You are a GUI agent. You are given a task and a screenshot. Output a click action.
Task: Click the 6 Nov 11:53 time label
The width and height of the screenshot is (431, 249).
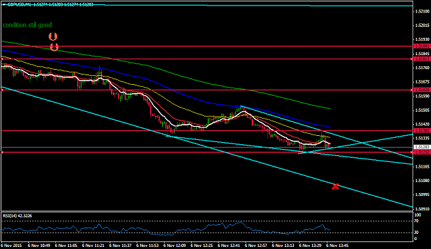click(148, 245)
